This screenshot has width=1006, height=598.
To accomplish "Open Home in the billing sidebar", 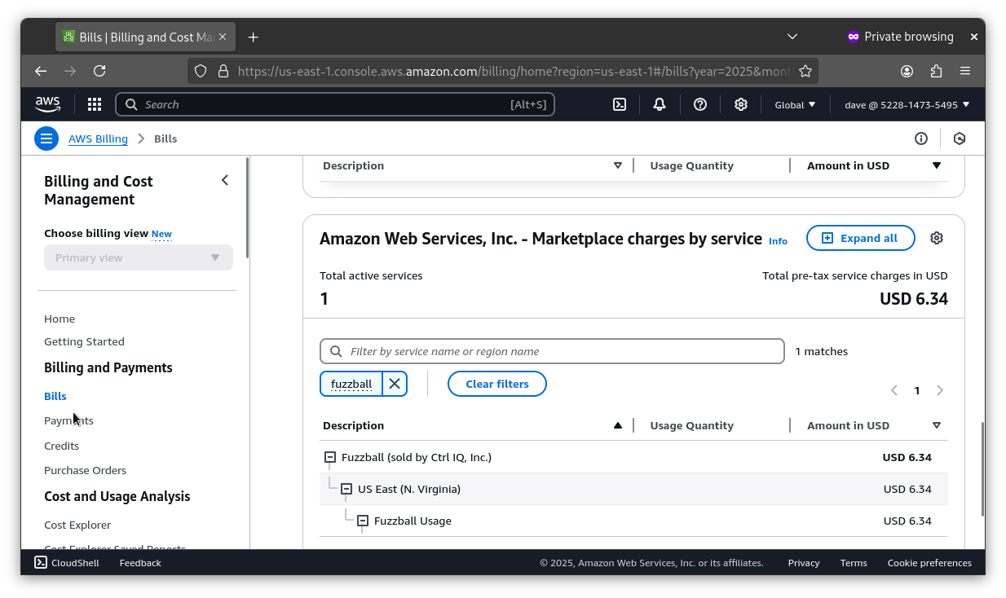I will (x=60, y=319).
